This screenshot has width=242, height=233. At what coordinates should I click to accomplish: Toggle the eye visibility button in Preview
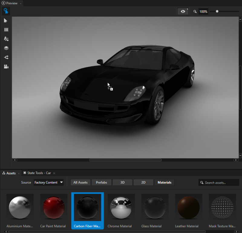[x=183, y=11]
